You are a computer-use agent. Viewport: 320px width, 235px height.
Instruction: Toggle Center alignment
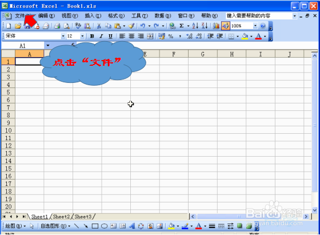[131, 37]
